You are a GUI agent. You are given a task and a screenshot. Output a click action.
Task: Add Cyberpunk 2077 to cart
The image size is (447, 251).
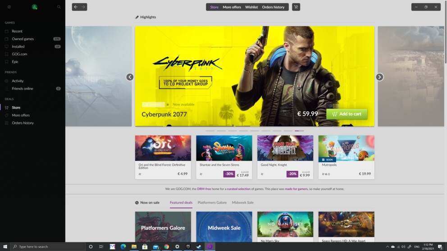tap(347, 114)
